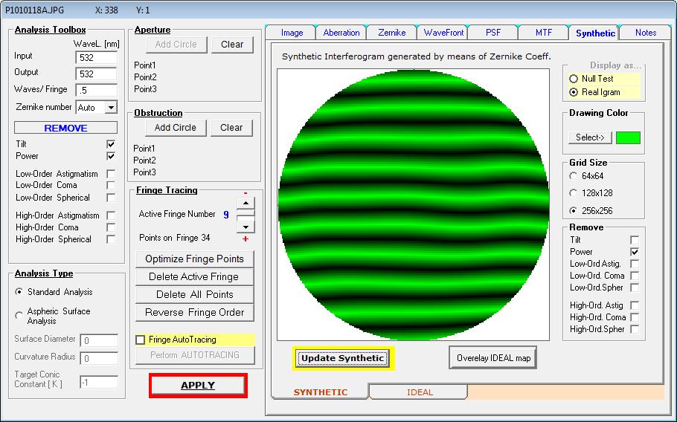Open the PSF tab

[x=493, y=33]
